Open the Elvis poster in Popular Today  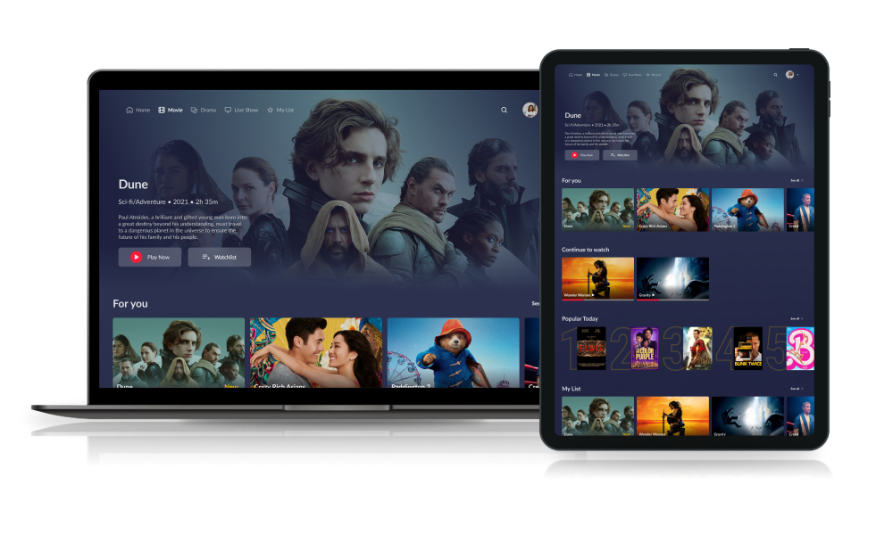coord(591,349)
